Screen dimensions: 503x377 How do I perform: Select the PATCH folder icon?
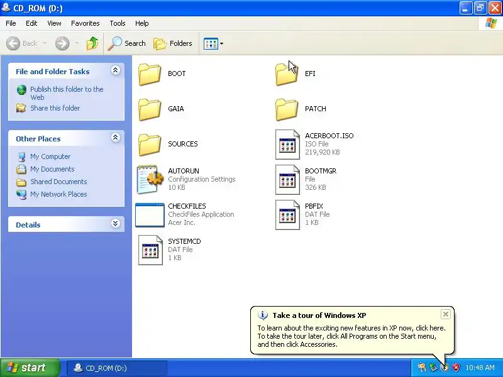[x=287, y=109]
